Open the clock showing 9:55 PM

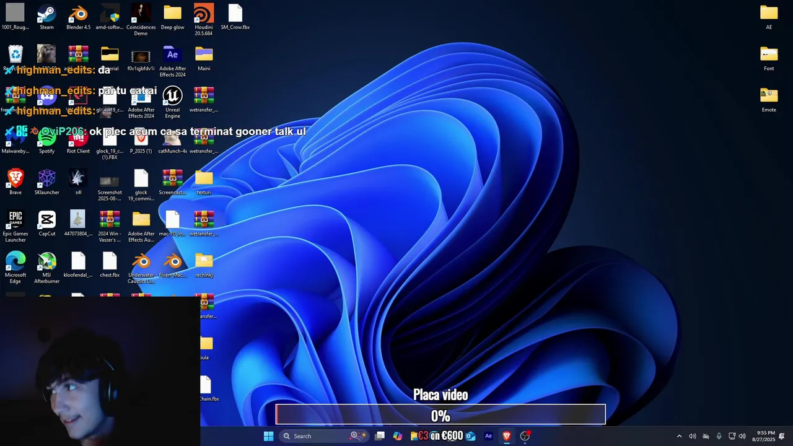pyautogui.click(x=763, y=436)
